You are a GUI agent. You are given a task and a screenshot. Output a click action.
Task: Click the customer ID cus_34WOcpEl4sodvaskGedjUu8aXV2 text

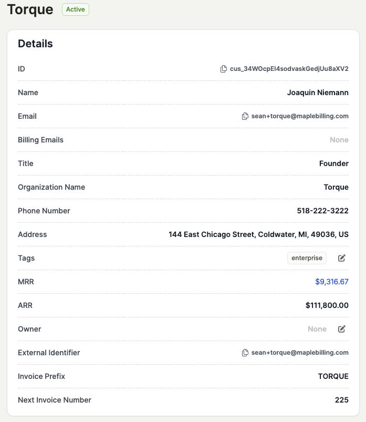coord(289,69)
